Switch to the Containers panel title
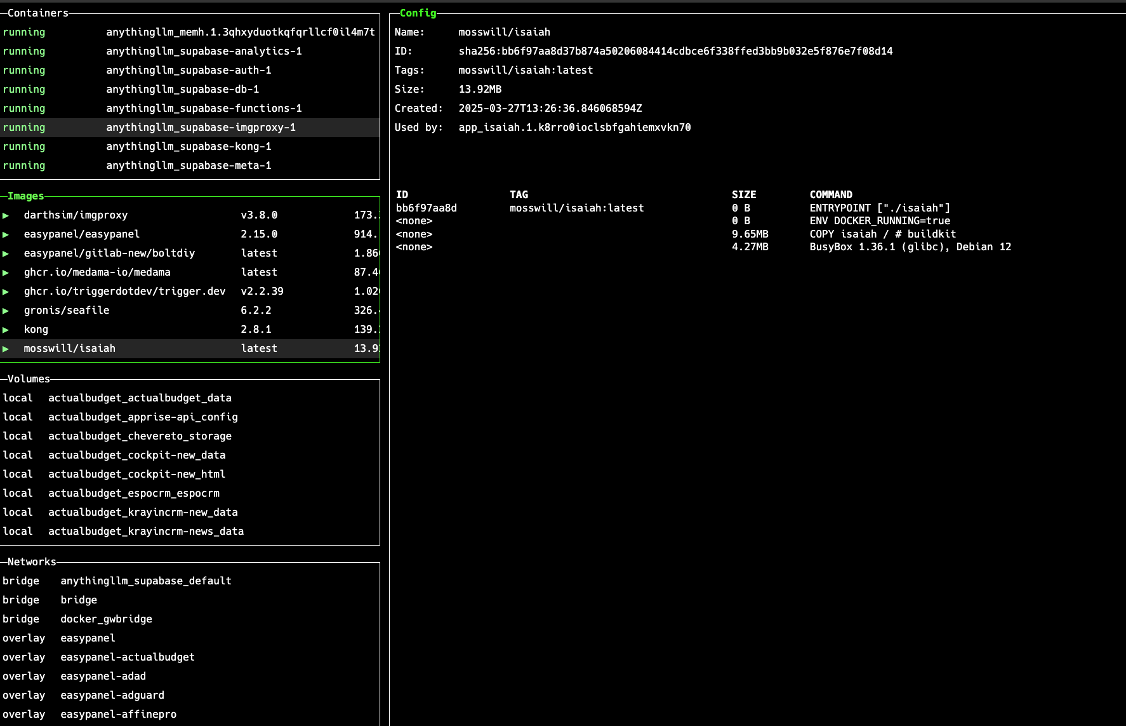This screenshot has width=1126, height=726. coord(37,13)
